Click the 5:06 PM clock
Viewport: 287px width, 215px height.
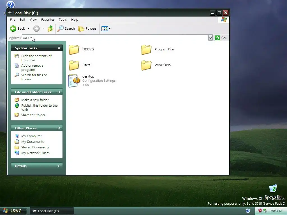[276, 211]
